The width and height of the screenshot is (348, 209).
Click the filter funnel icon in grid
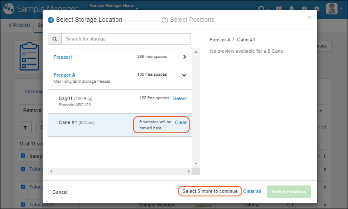click(25, 128)
